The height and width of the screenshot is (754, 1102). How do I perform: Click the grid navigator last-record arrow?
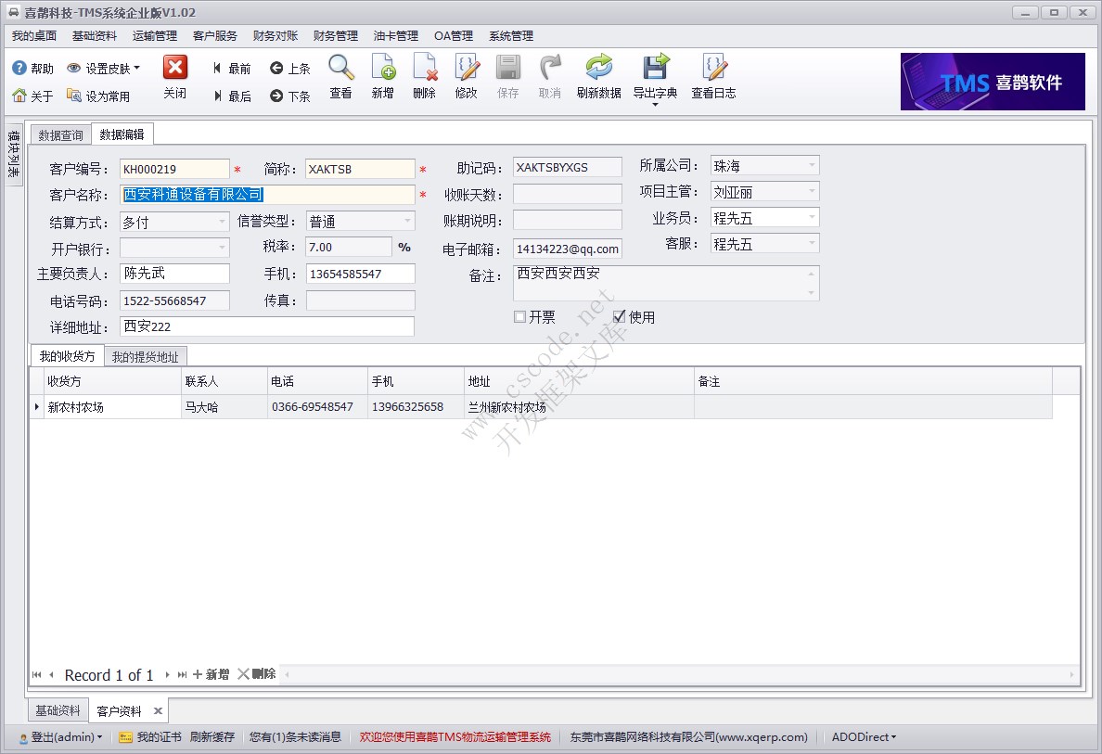pos(182,674)
